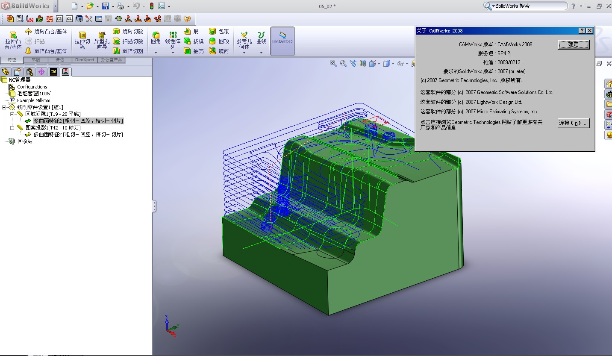
Task: Click 确定 button in About CAMWorks dialog
Action: coord(574,44)
